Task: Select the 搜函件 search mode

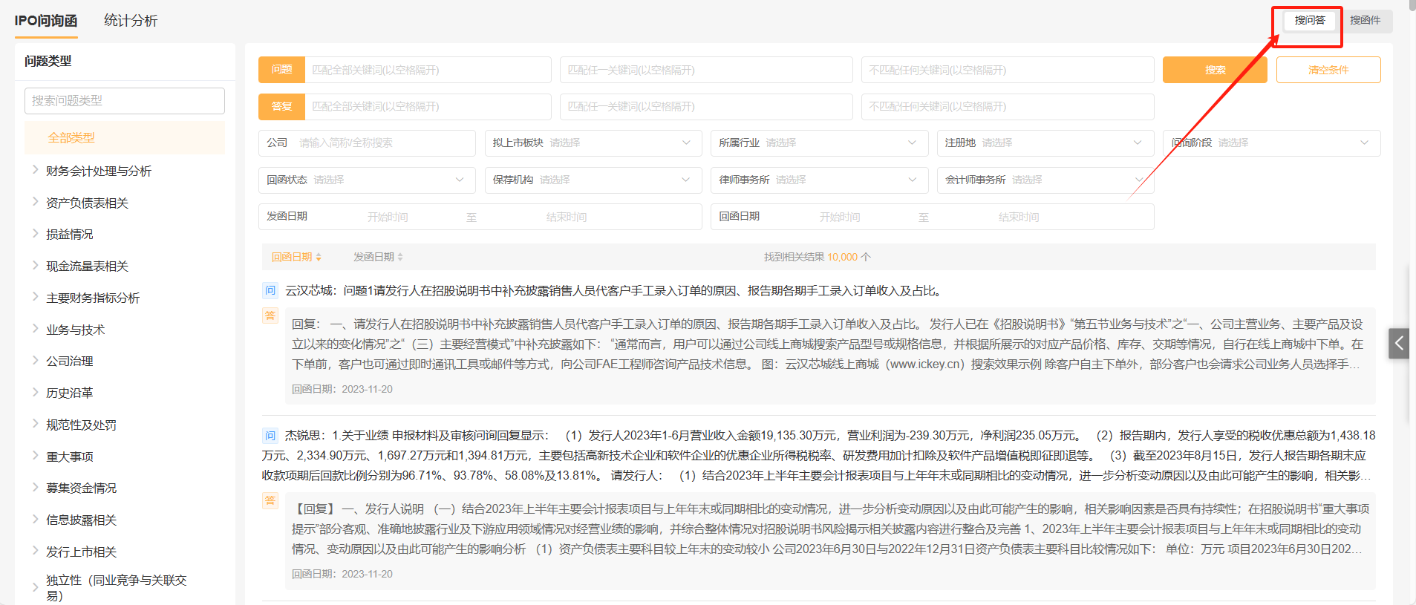Action: (x=1365, y=20)
